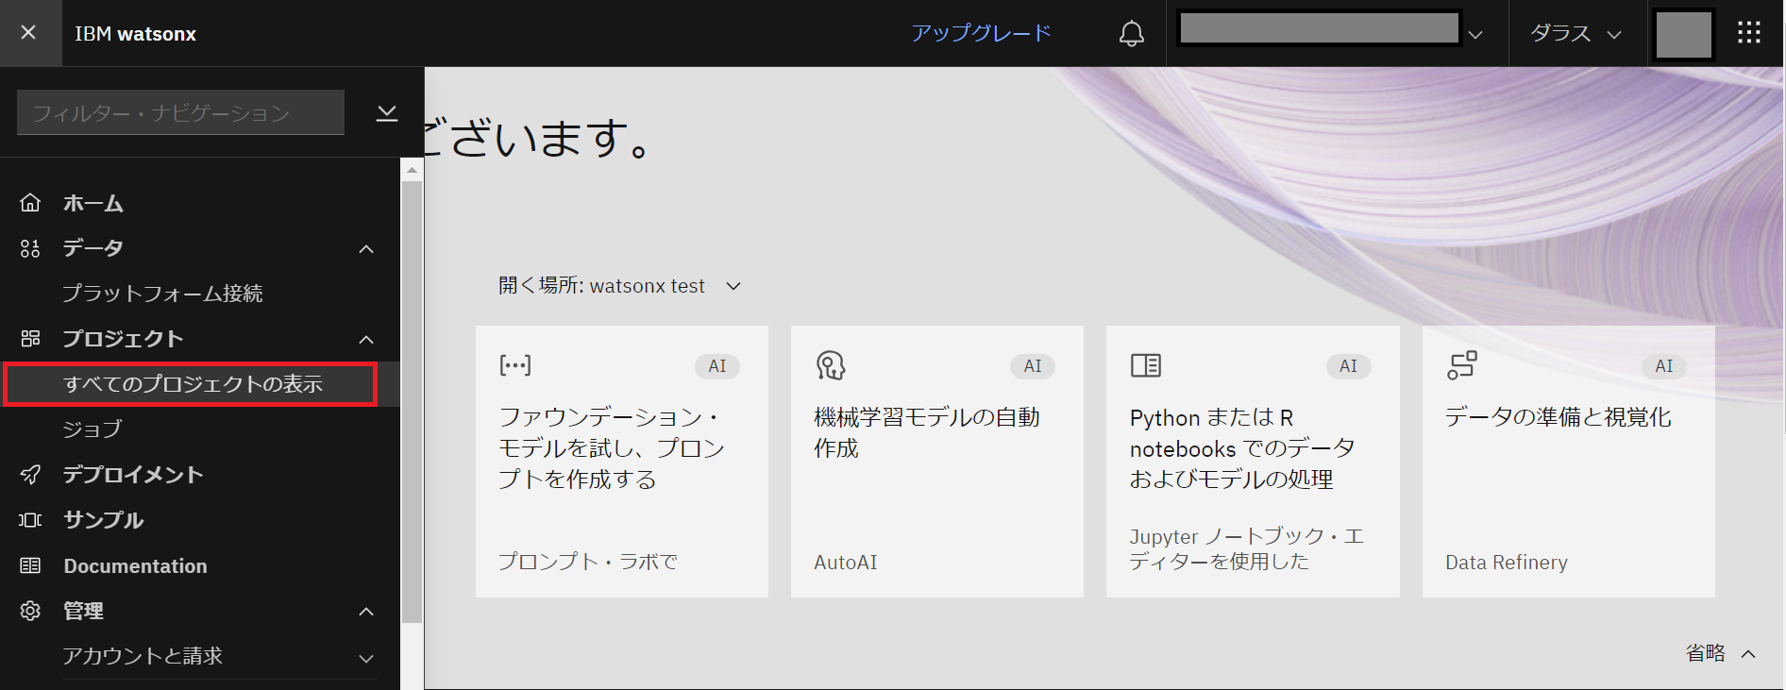Viewport: 1786px width, 690px height.
Task: Expand the アカウントと請求 submenu
Action: click(366, 658)
